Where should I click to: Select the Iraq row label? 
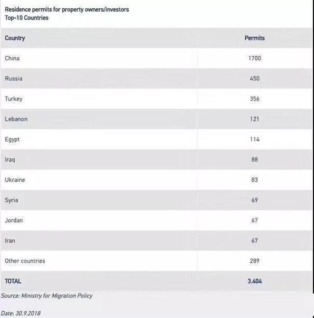click(x=10, y=160)
